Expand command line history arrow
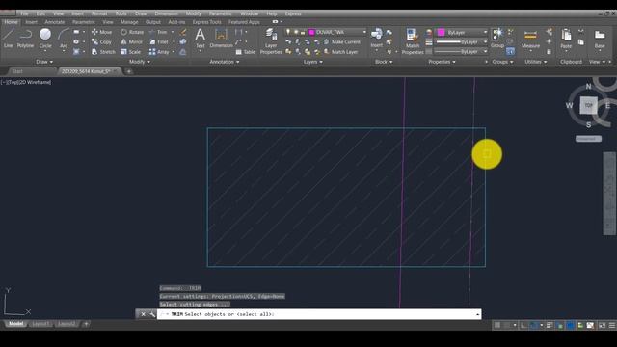 pyautogui.click(x=478, y=314)
